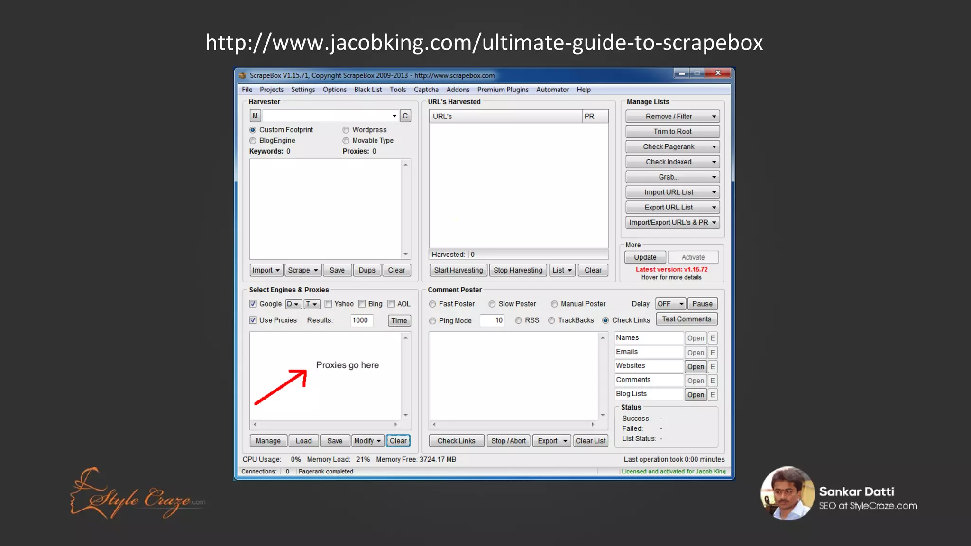This screenshot has width=971, height=546.
Task: Open comment poster Export dropdown
Action: [552, 441]
